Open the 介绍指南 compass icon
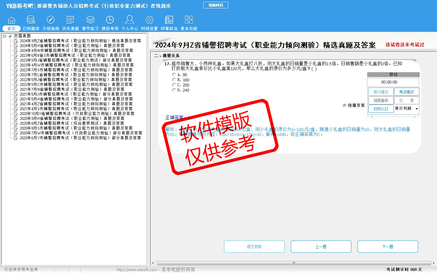The height and width of the screenshot is (273, 437). pyautogui.click(x=51, y=20)
